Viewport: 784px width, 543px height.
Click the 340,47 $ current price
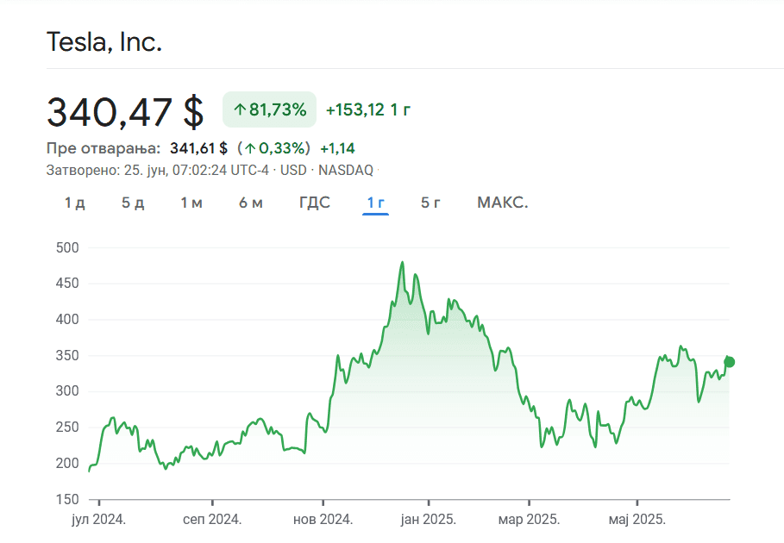pyautogui.click(x=125, y=112)
